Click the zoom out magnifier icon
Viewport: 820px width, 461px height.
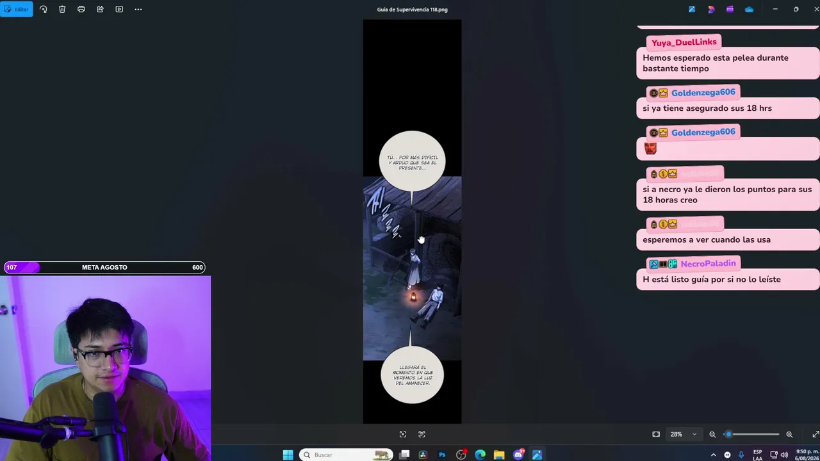point(712,434)
